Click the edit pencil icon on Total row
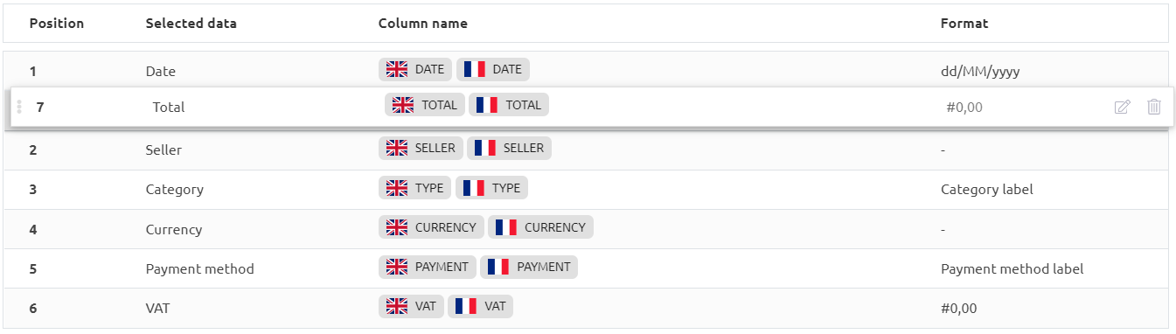Image resolution: width=1176 pixels, height=334 pixels. [x=1123, y=107]
